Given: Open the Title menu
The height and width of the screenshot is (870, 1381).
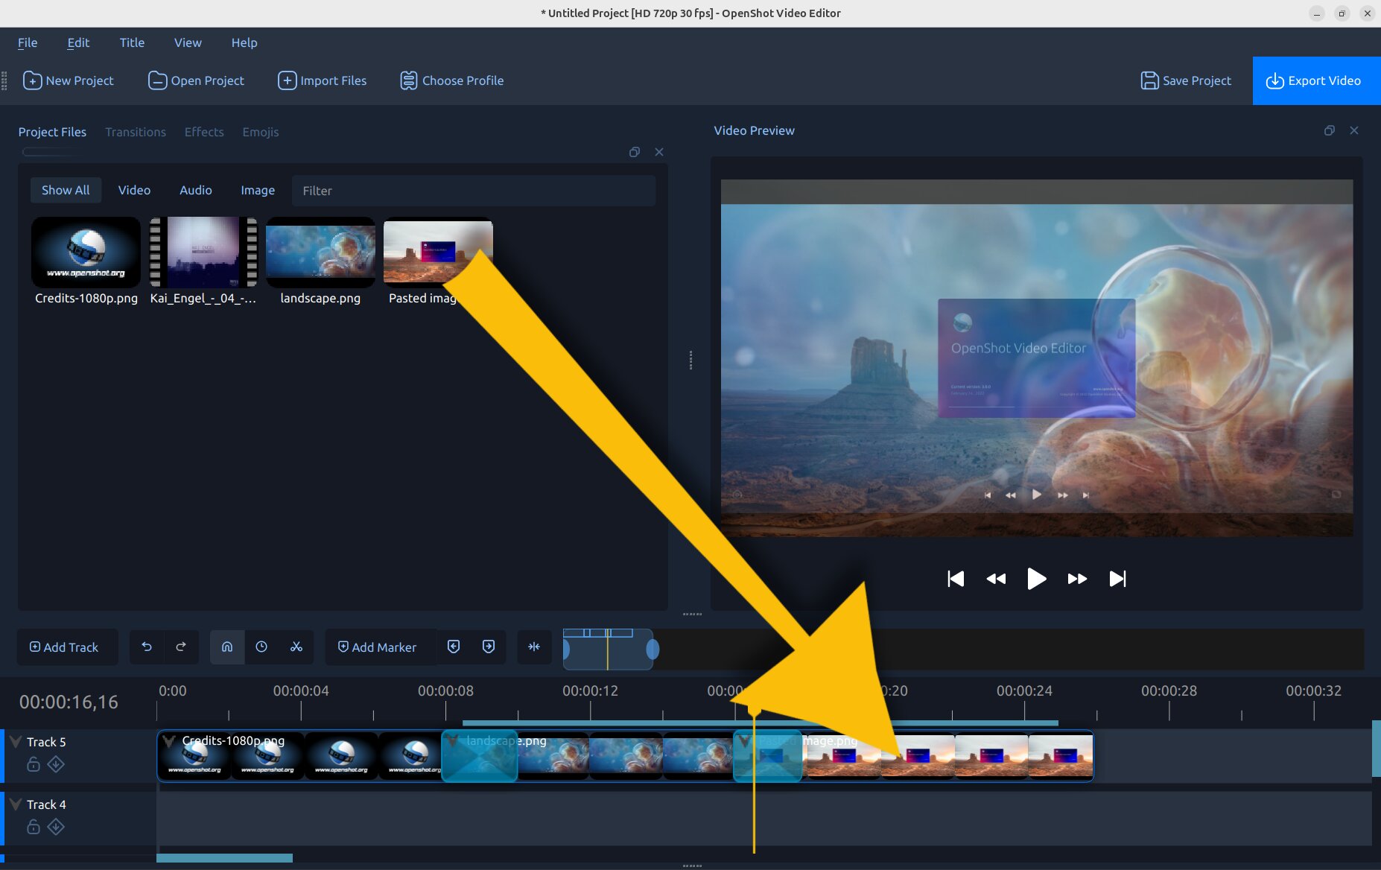Looking at the screenshot, I should tap(132, 42).
